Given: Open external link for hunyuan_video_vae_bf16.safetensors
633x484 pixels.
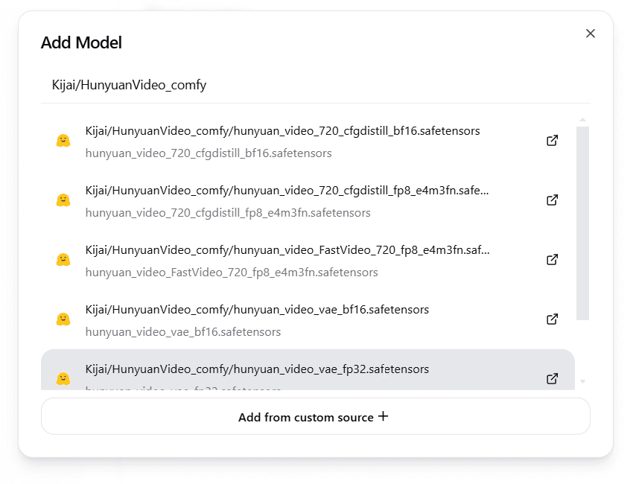Looking at the screenshot, I should coord(552,319).
